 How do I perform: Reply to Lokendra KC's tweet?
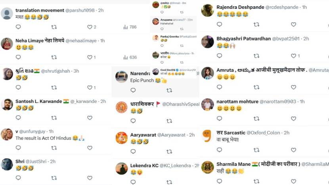133,182
